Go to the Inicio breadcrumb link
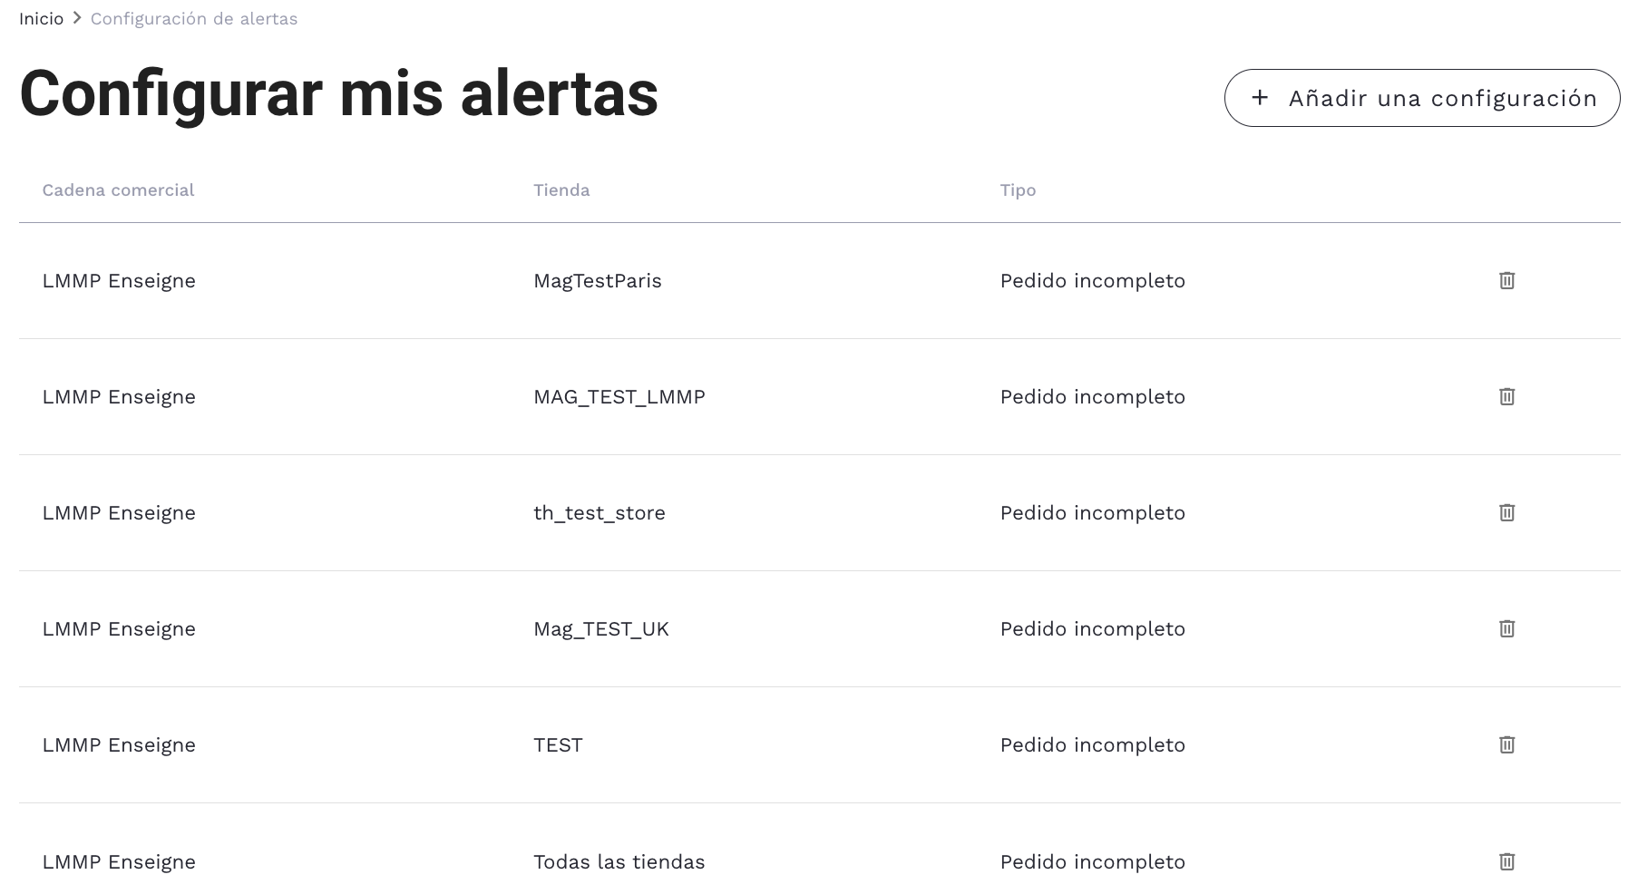 (41, 19)
